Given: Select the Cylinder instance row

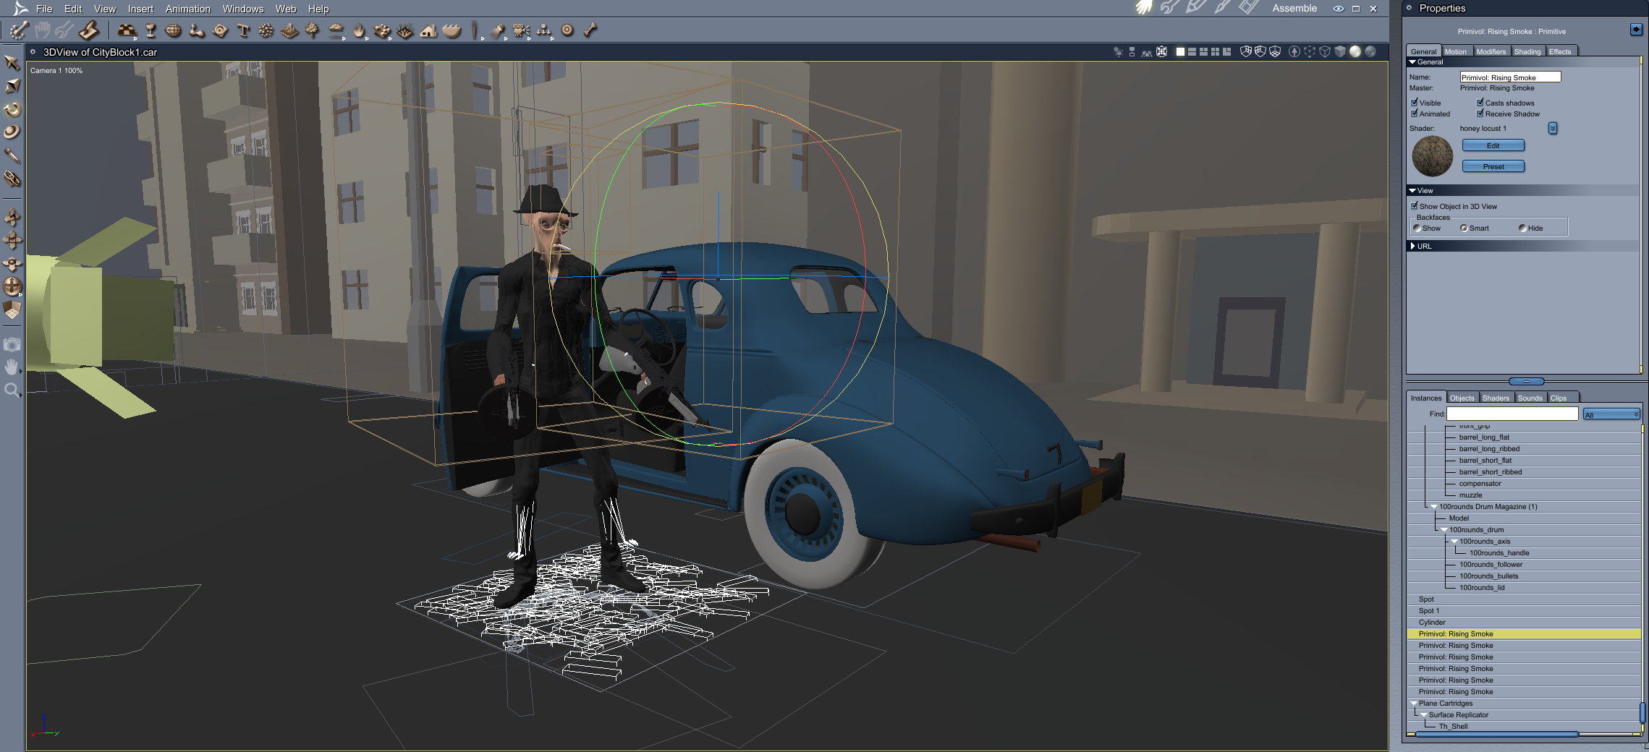Looking at the screenshot, I should tap(1524, 623).
